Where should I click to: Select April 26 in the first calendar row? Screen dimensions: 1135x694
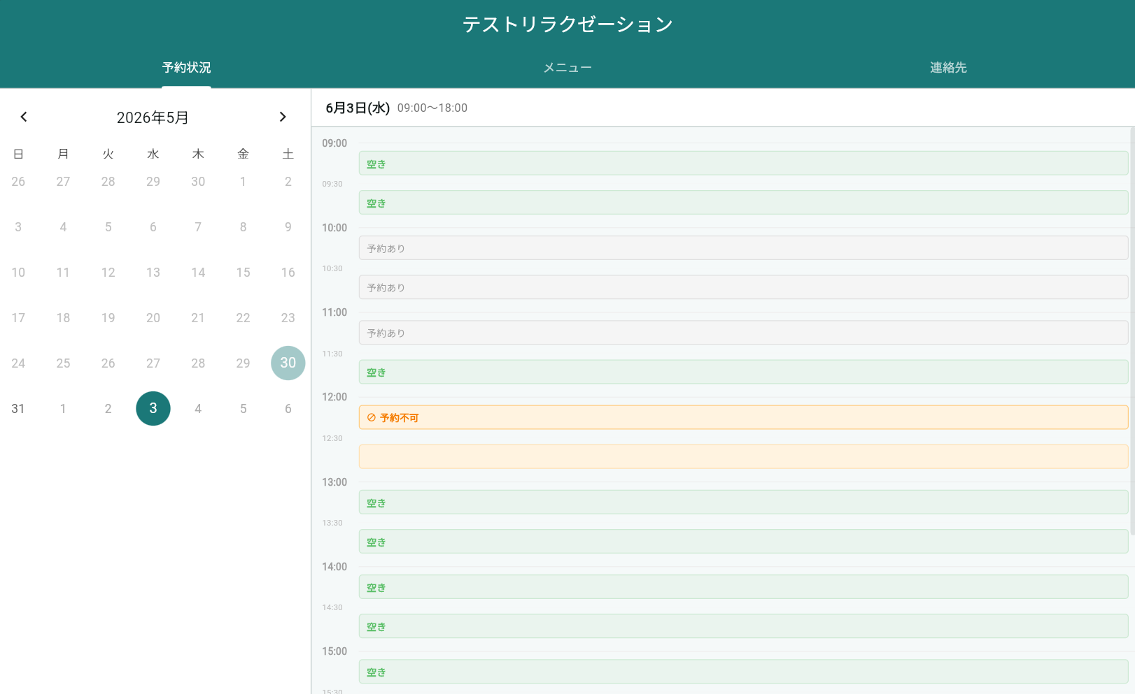coord(18,182)
